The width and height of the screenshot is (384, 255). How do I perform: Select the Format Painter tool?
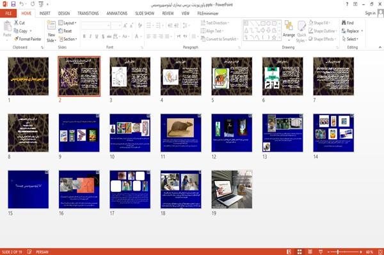28,39
